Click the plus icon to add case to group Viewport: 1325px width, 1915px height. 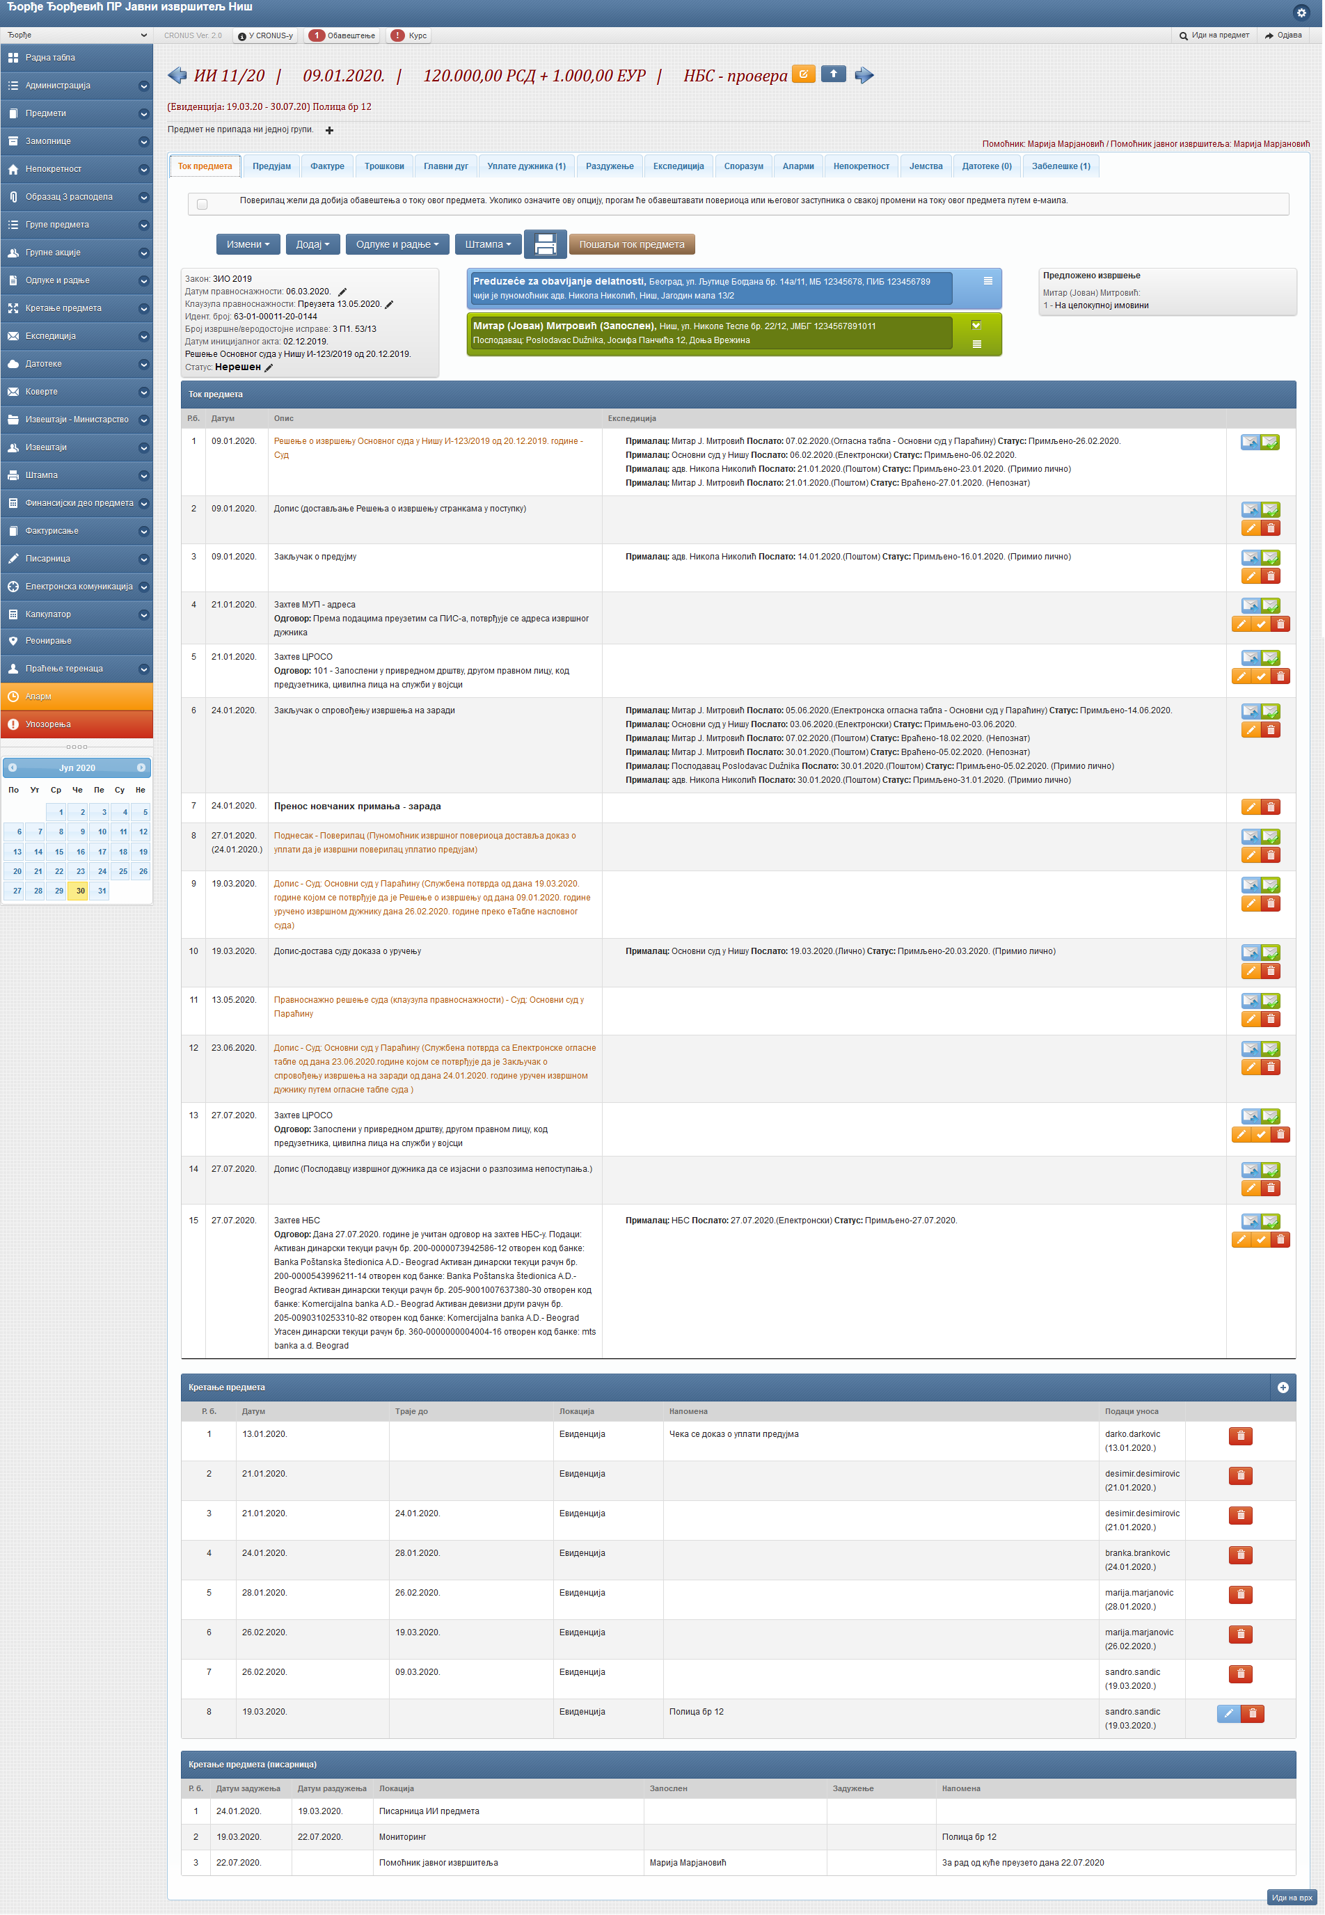[330, 130]
